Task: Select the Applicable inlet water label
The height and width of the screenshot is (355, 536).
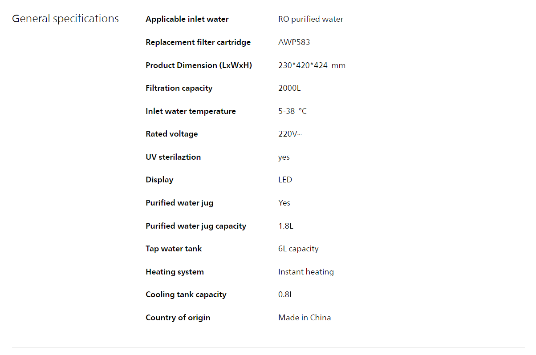Action: click(x=187, y=19)
